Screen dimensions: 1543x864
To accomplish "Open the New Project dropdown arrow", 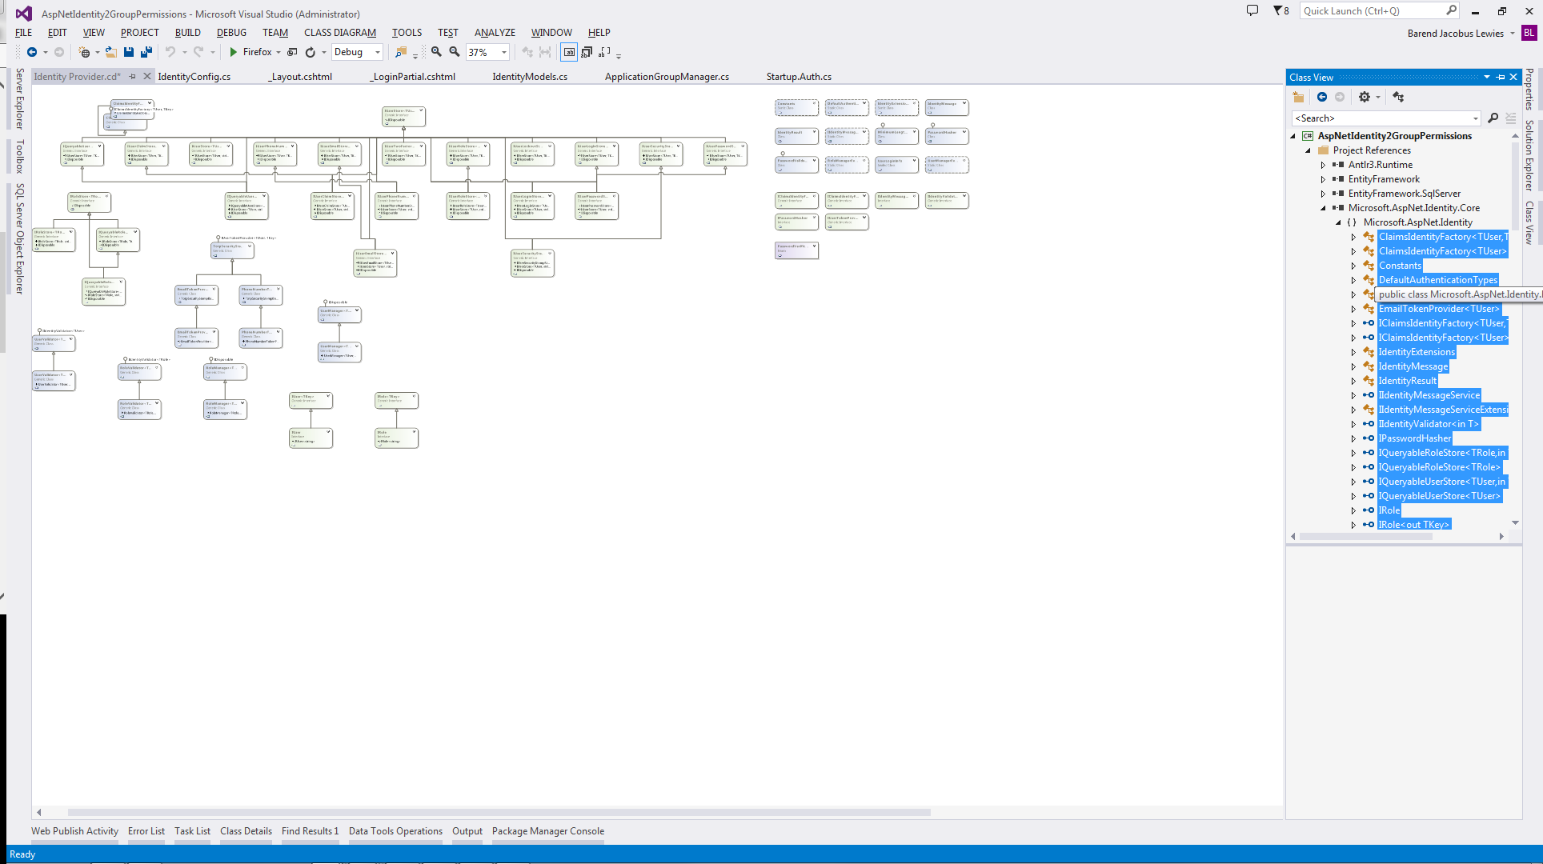I will [98, 52].
